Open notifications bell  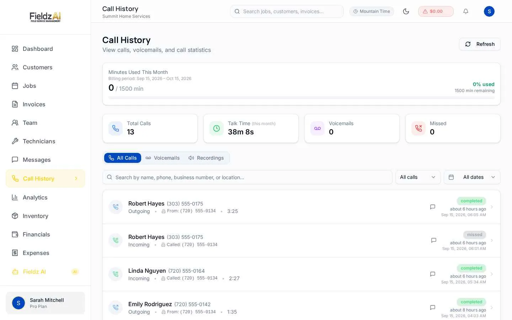coord(466,11)
